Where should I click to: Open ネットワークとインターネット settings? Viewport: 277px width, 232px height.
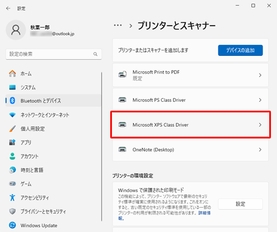[54, 115]
